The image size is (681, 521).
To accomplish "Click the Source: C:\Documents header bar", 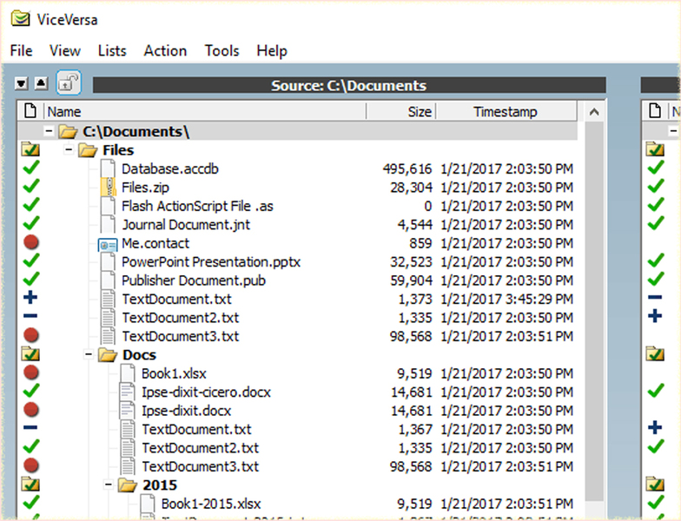I will pyautogui.click(x=349, y=85).
